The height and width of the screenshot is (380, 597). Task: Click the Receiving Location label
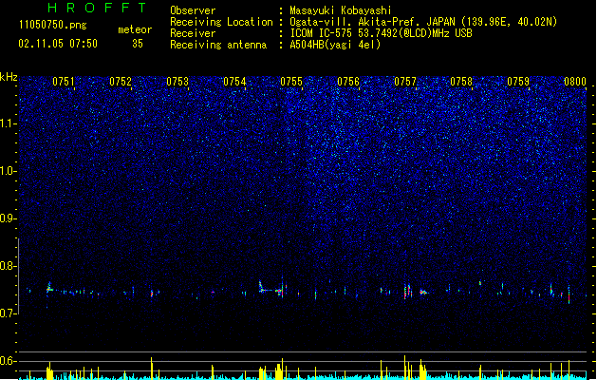click(x=221, y=22)
